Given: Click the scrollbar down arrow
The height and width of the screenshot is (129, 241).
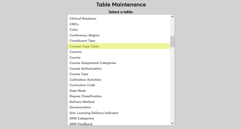Looking at the screenshot, I should pos(173,123).
